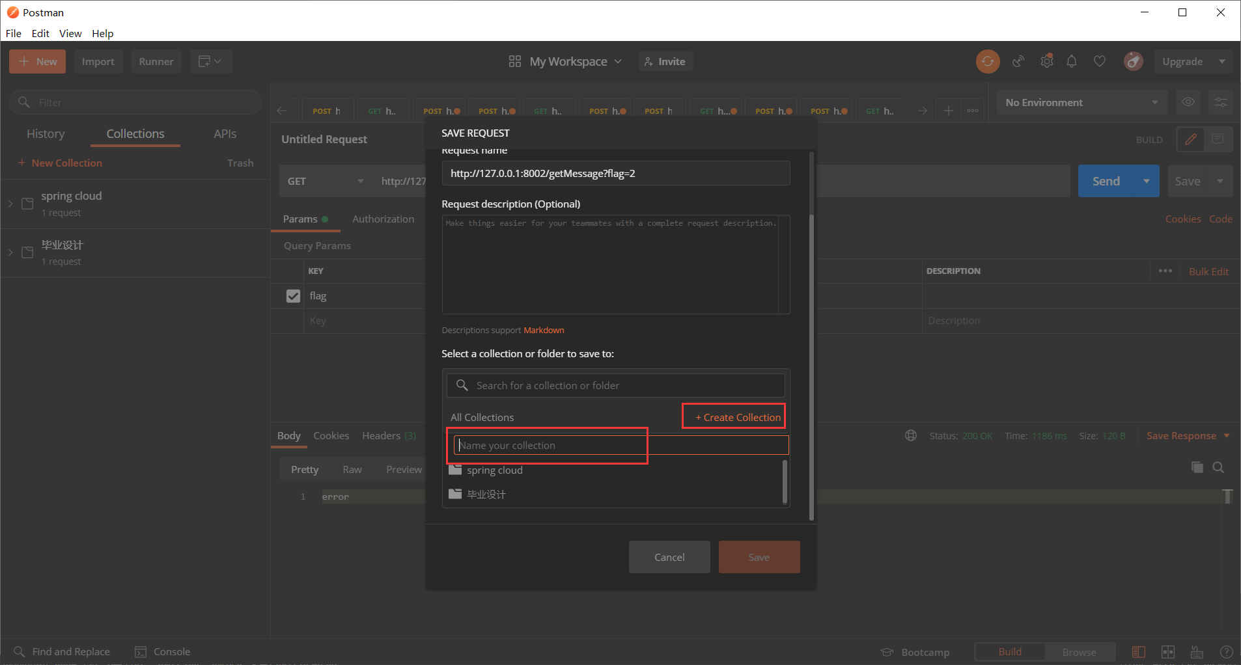Image resolution: width=1241 pixels, height=665 pixels.
Task: Open the Authorization tab
Action: coord(383,219)
